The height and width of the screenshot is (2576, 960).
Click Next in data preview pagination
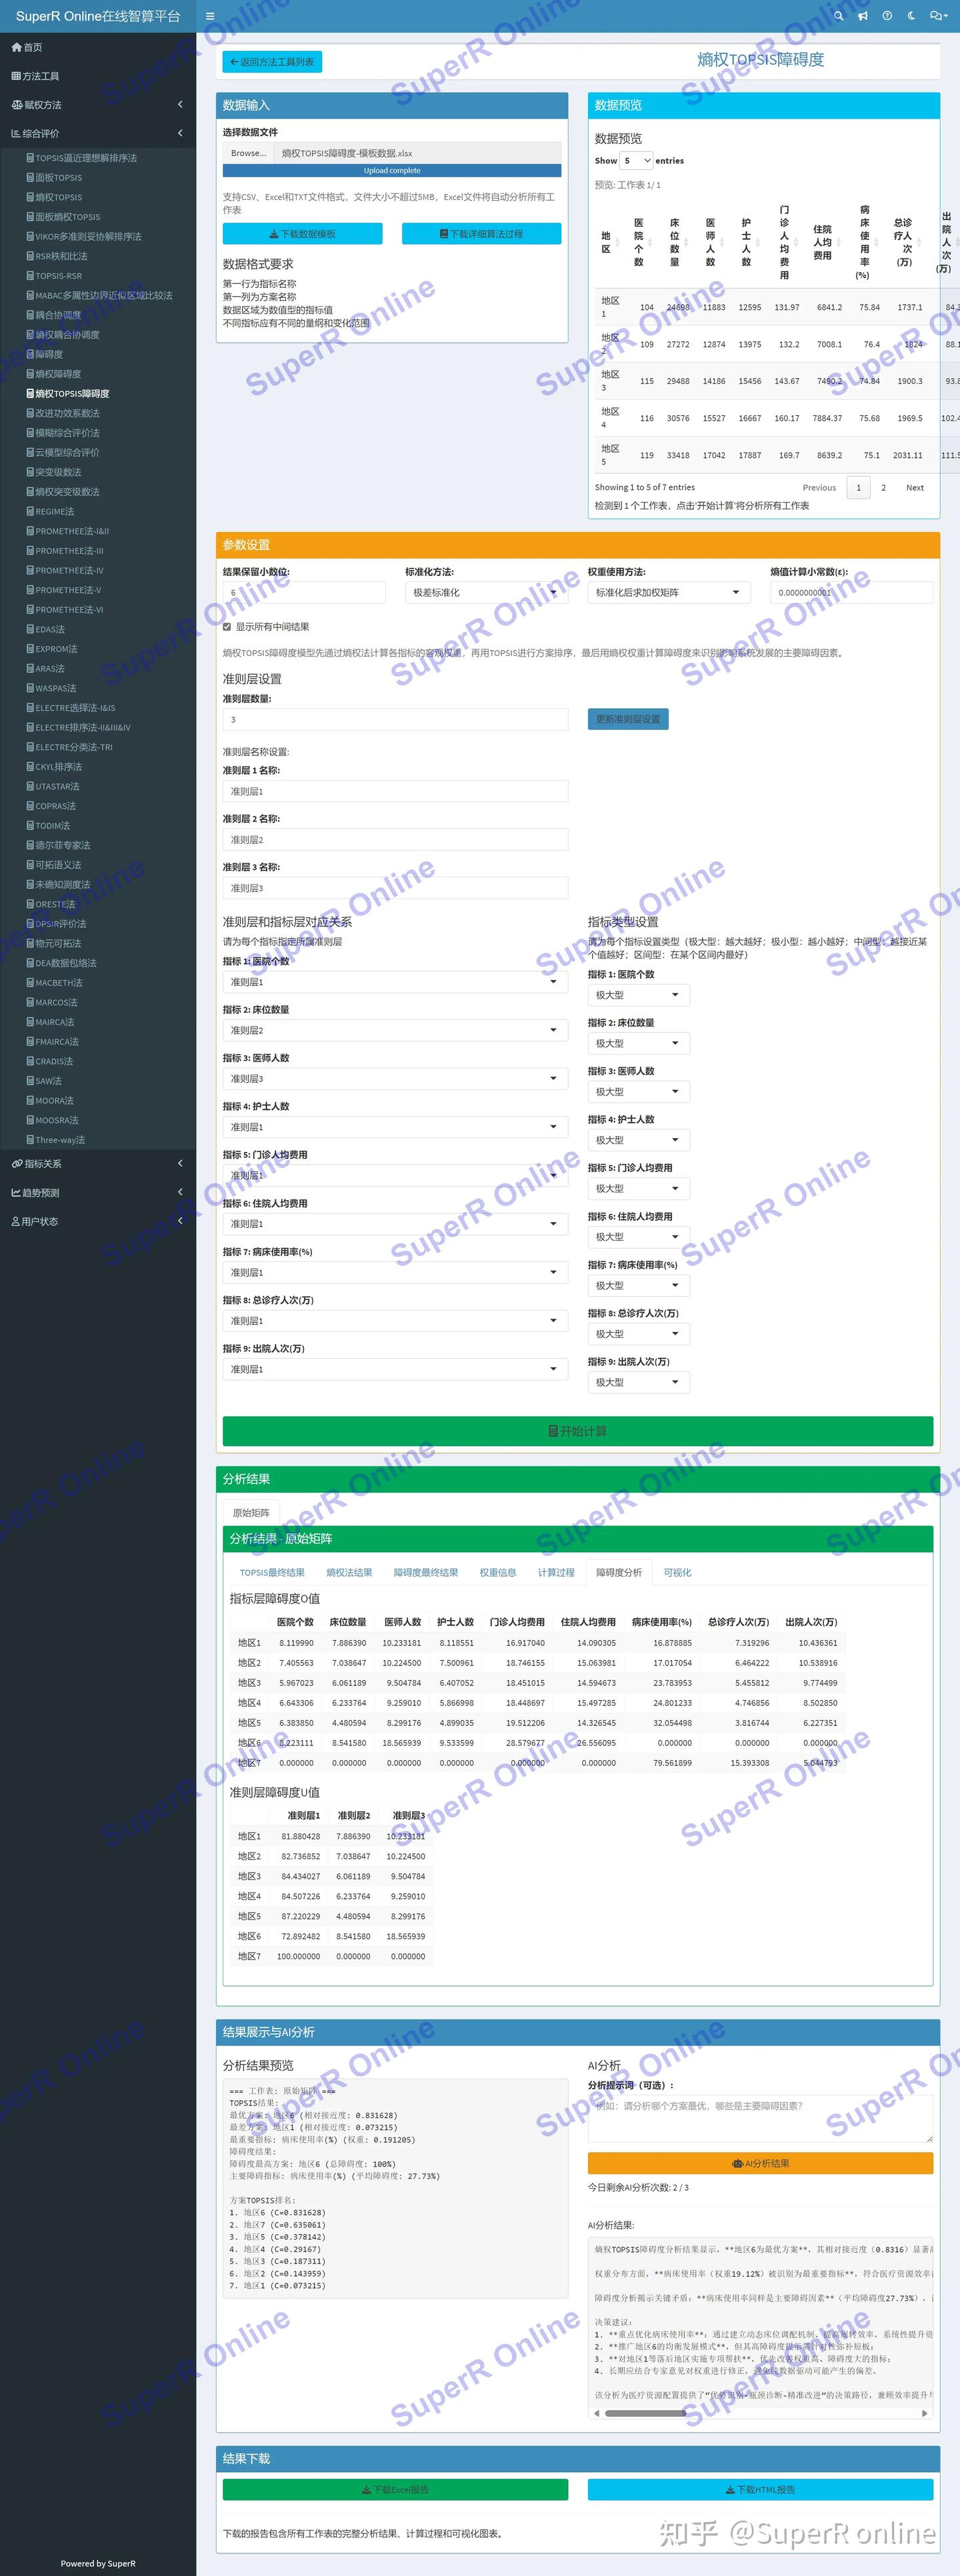click(x=915, y=488)
